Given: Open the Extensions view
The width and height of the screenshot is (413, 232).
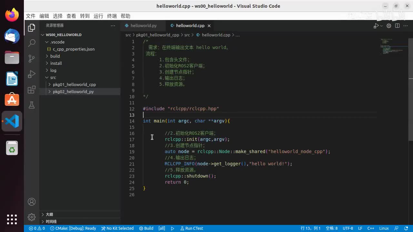Looking at the screenshot, I should click(x=32, y=90).
